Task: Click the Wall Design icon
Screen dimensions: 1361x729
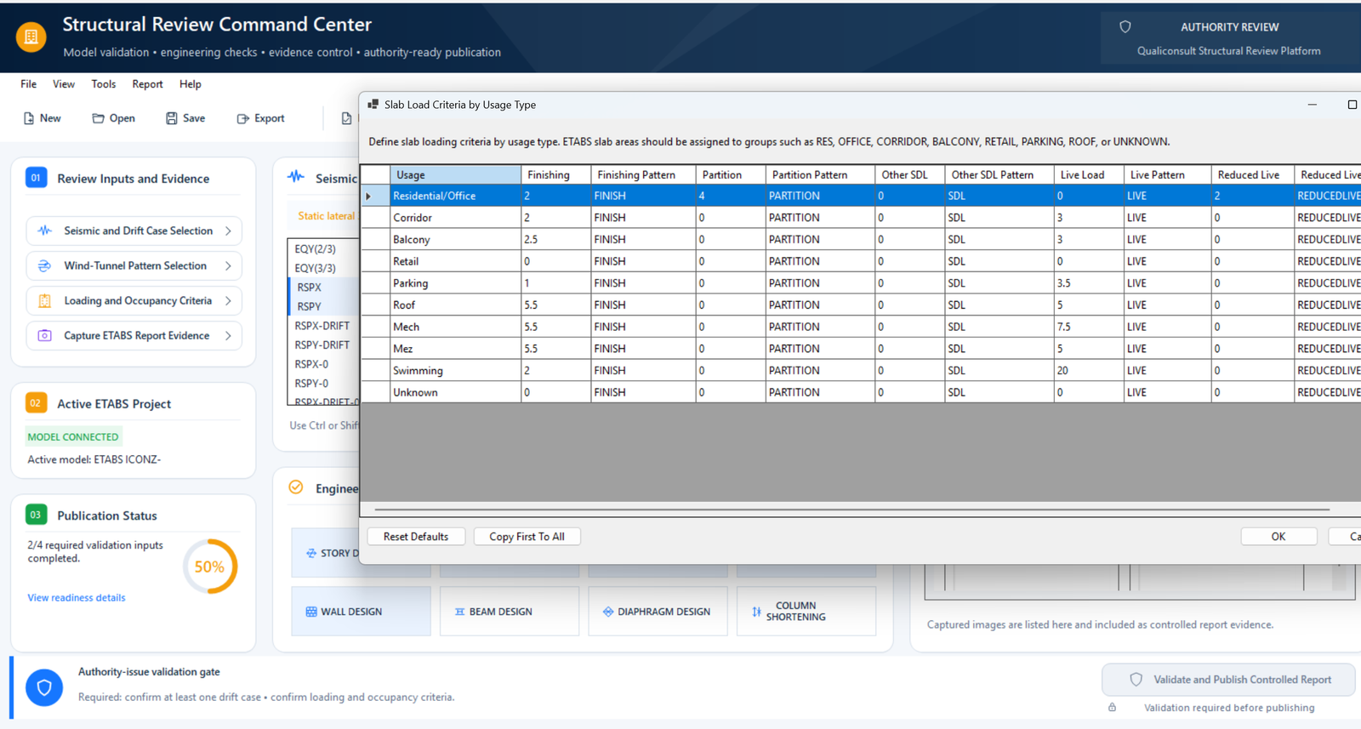Action: tap(311, 612)
